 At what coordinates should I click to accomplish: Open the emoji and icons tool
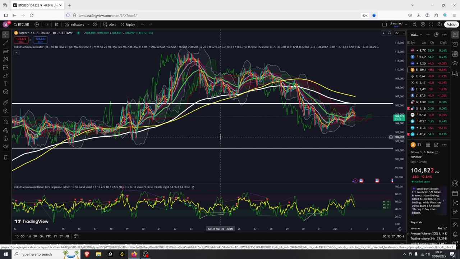tap(6, 92)
